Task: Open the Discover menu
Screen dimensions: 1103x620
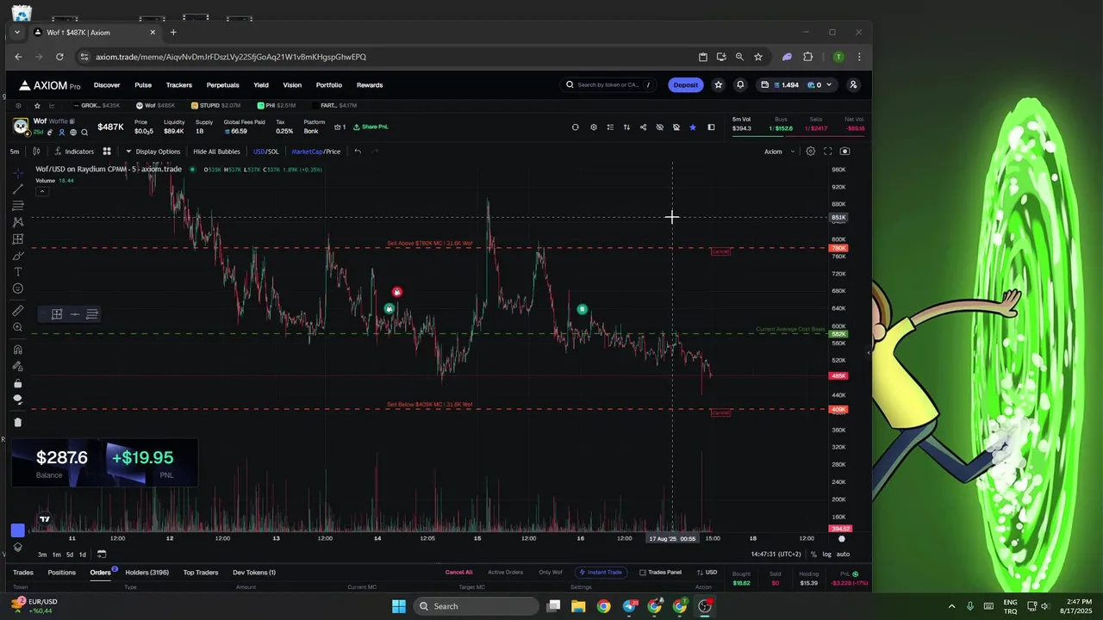Action: (x=107, y=85)
